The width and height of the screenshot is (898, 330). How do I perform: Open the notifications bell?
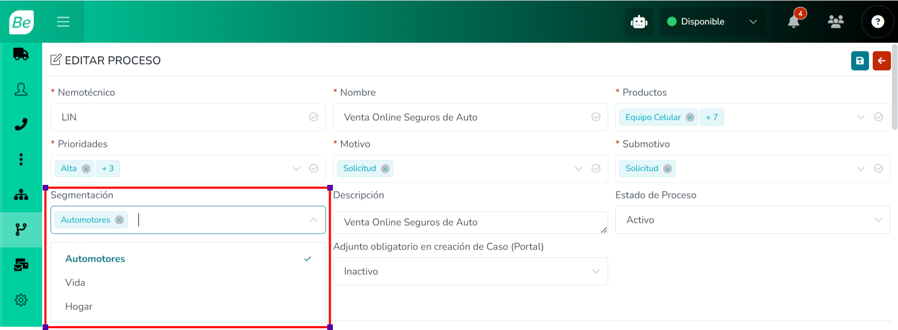(x=794, y=22)
